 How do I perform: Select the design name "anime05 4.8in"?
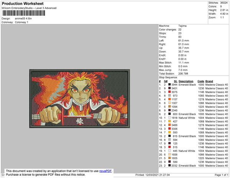[x=23, y=19]
